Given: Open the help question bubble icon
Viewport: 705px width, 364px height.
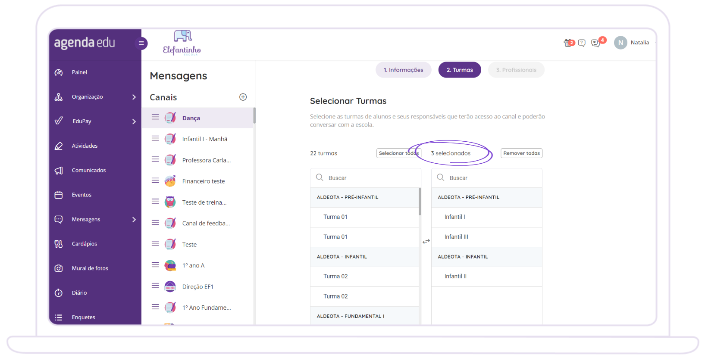Looking at the screenshot, I should [582, 43].
